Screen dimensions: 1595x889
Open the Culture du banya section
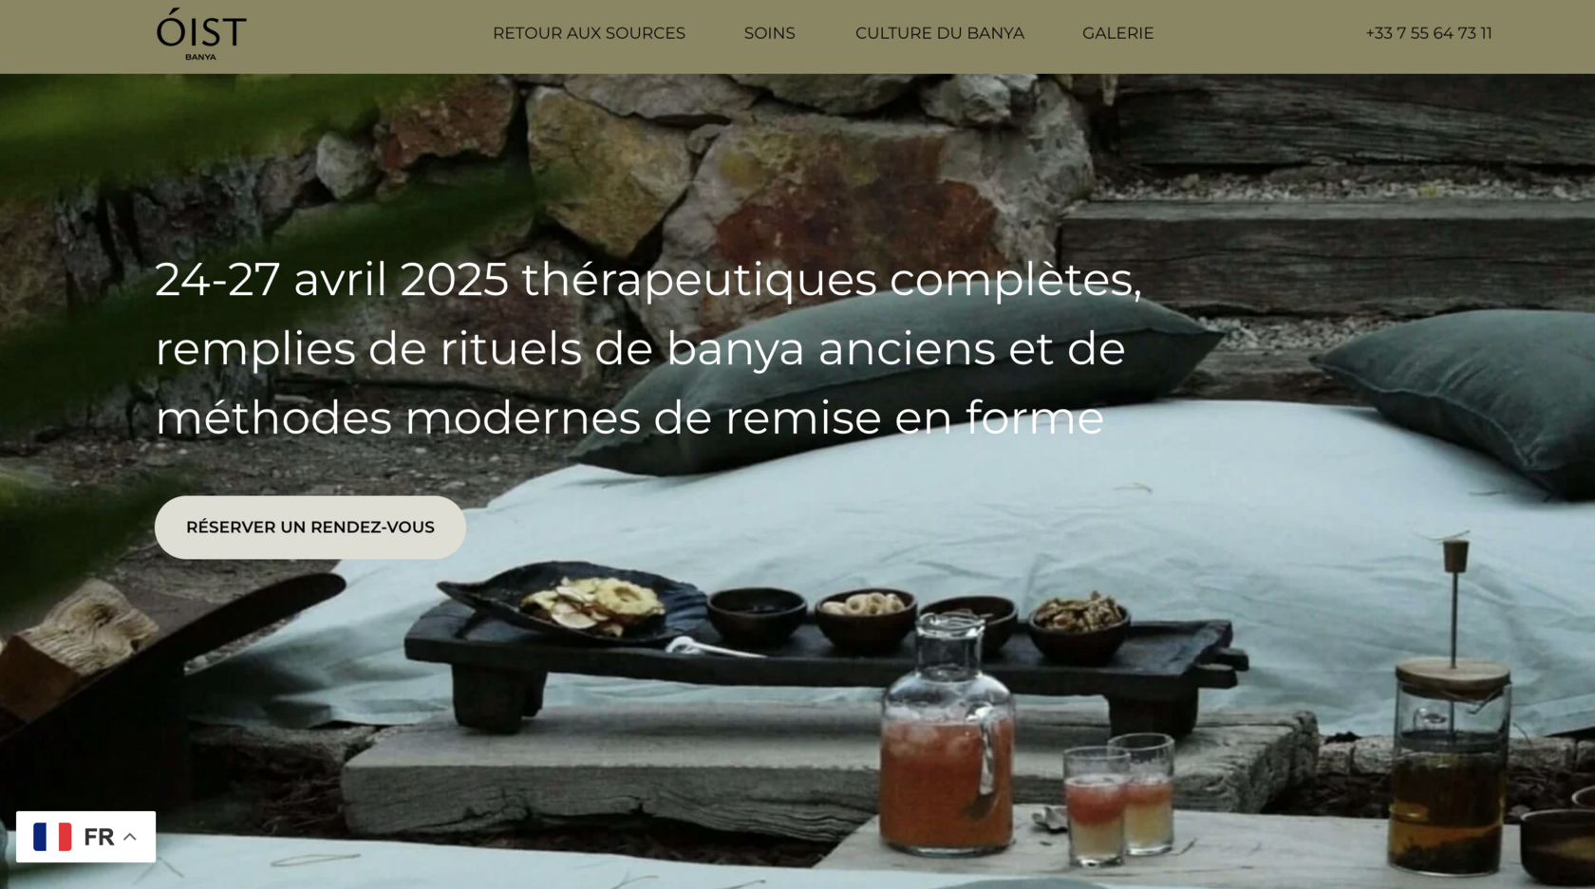tap(939, 33)
